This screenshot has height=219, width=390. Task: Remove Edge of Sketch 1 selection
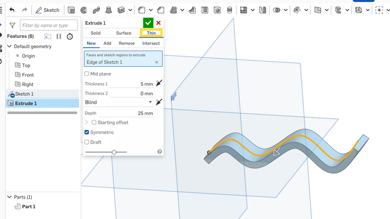[x=156, y=62]
